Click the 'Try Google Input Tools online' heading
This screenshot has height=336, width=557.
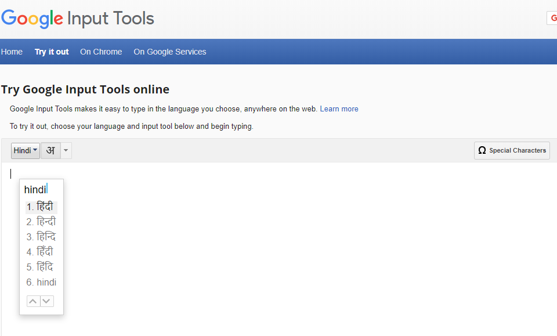click(85, 89)
